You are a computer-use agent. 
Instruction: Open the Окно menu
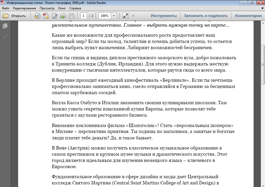62,8
